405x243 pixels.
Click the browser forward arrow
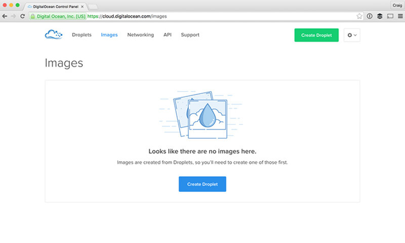point(14,16)
